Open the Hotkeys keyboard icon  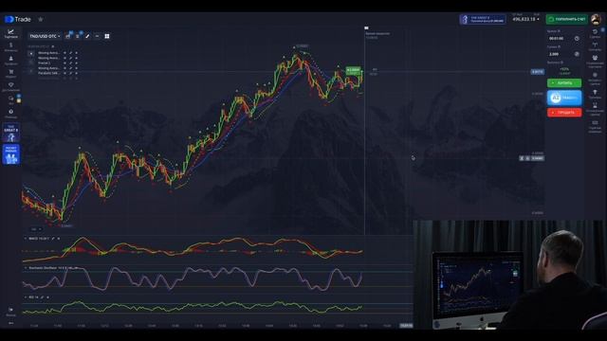[595, 126]
